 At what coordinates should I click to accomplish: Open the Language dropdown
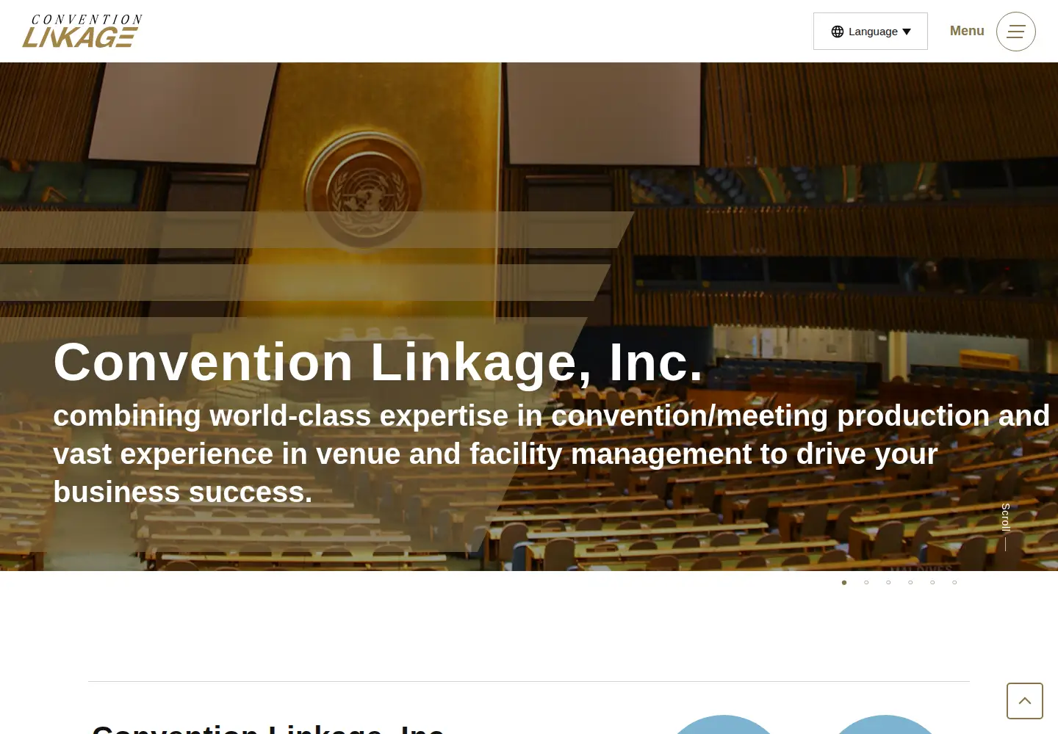coord(871,32)
